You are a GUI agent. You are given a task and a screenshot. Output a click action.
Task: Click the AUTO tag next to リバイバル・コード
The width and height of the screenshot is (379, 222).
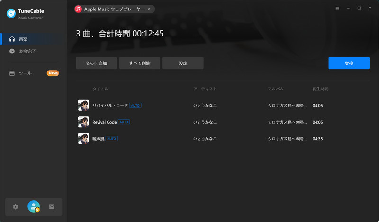coord(135,106)
